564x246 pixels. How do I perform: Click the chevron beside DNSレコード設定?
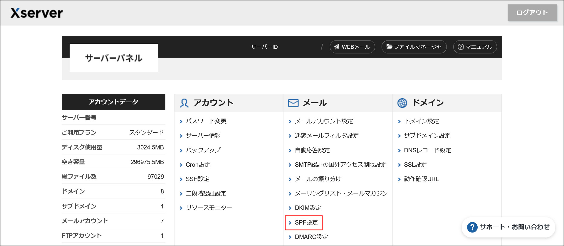click(399, 151)
